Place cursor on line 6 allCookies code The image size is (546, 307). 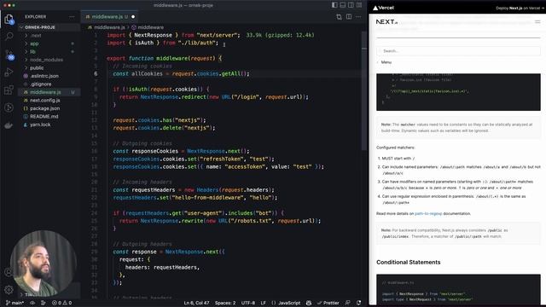[x=181, y=74]
